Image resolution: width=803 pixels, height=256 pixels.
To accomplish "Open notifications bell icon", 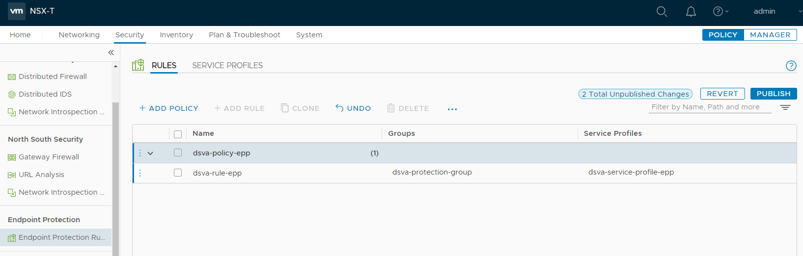I will (691, 11).
